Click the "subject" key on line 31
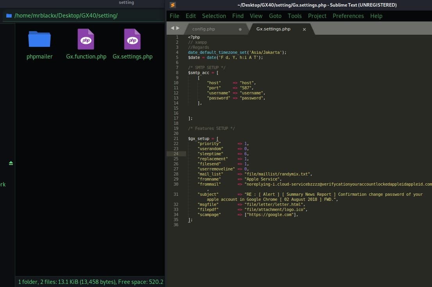Image resolution: width=432 pixels, height=287 pixels. [208, 194]
